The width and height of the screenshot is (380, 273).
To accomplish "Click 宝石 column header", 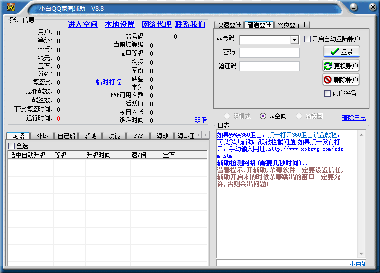I will point(184,155).
